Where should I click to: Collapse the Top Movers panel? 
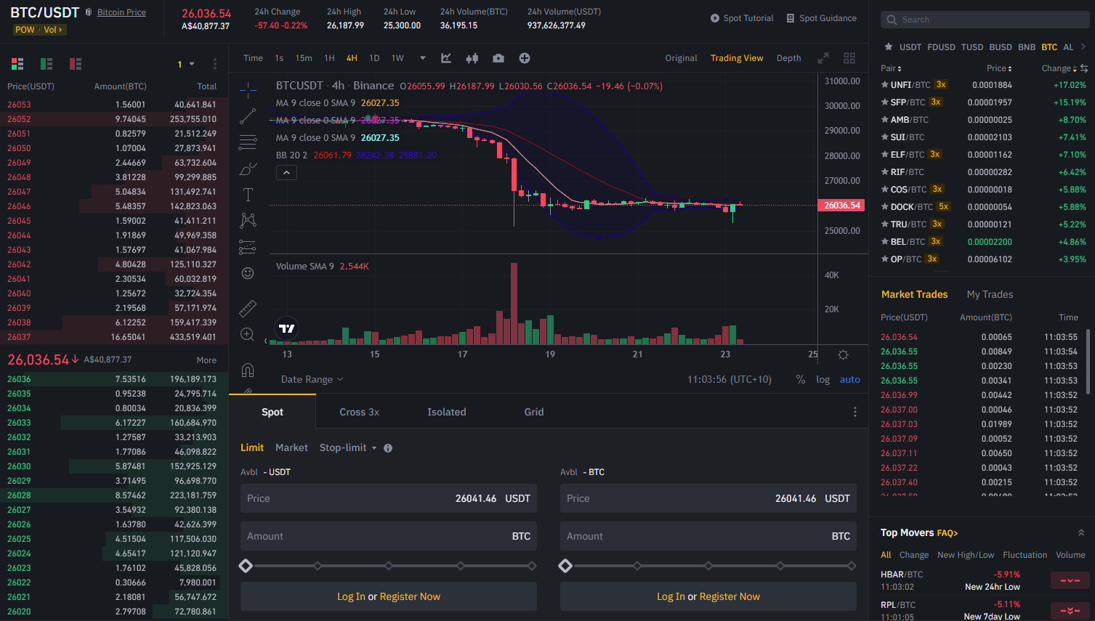pyautogui.click(x=1081, y=532)
